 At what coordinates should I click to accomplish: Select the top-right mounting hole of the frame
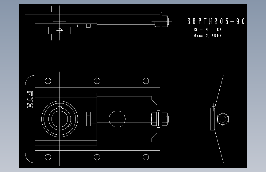146,81
